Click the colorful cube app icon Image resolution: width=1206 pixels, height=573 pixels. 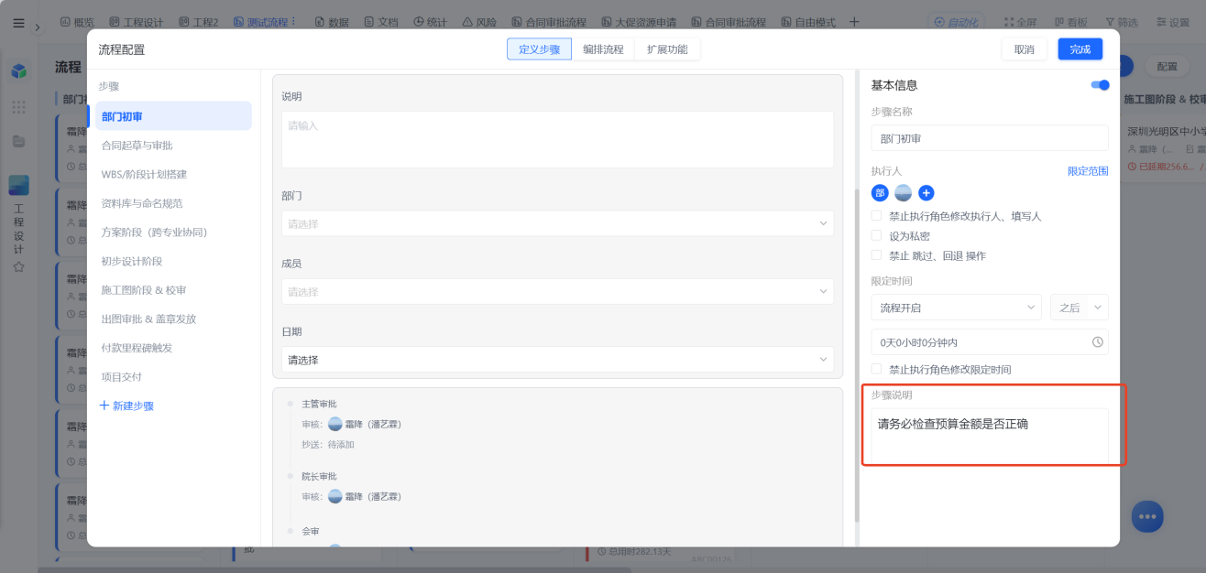pyautogui.click(x=18, y=71)
